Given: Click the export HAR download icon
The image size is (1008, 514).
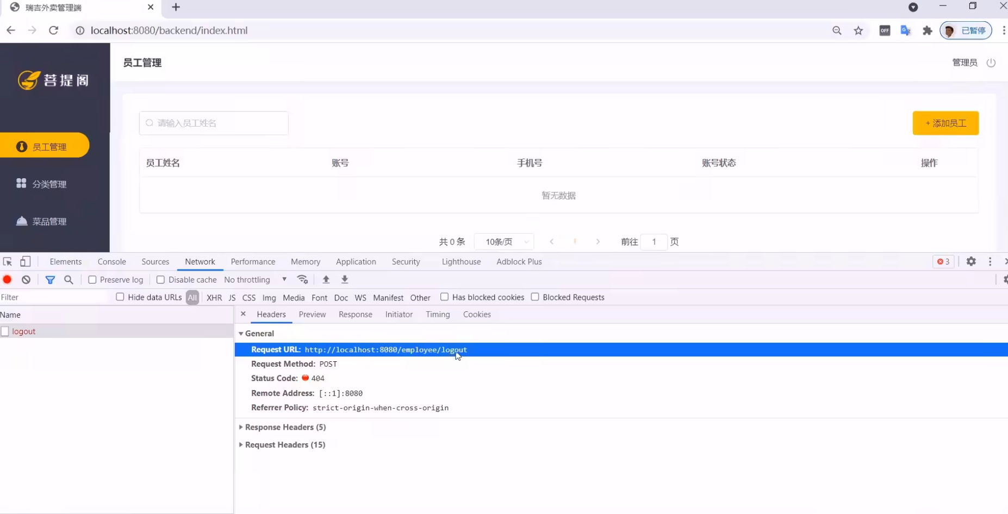Looking at the screenshot, I should point(345,279).
